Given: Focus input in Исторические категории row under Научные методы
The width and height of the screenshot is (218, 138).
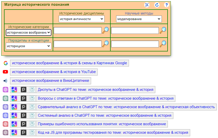Looking at the screenshot, I should [x=135, y=30].
